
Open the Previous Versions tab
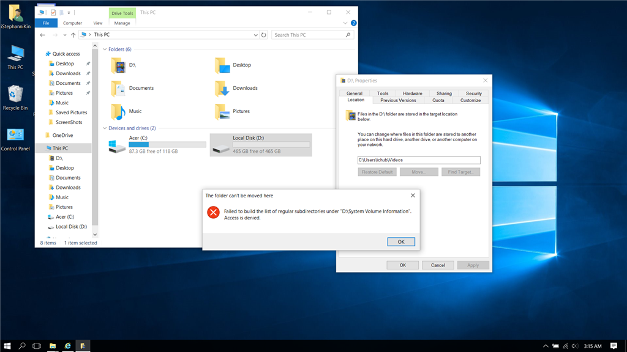[398, 101]
